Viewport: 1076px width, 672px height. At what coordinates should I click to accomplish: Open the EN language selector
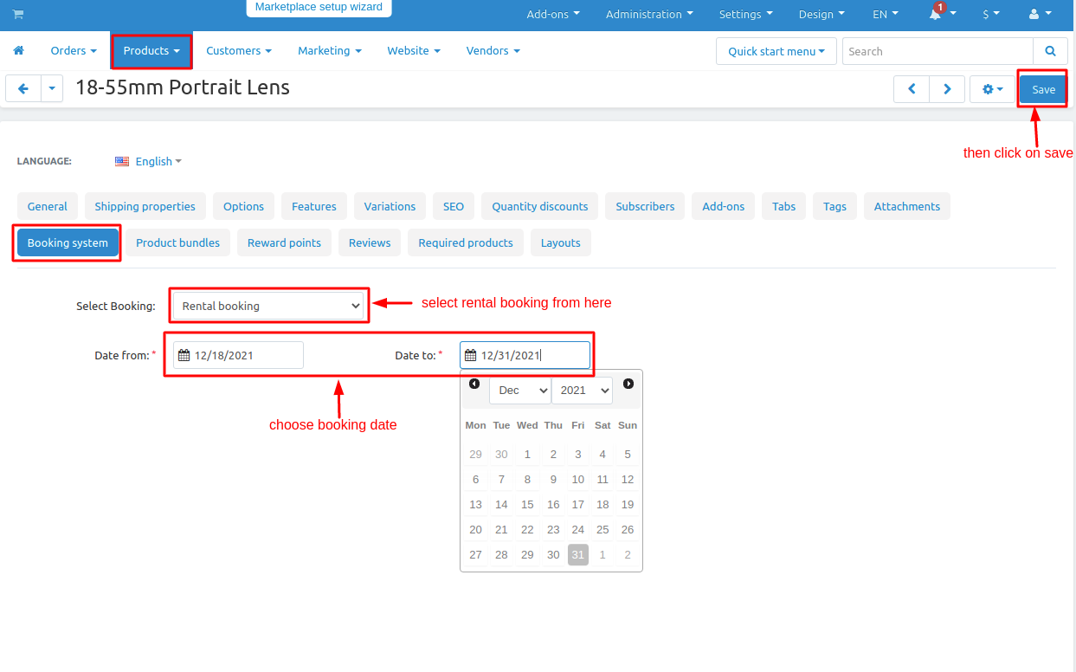point(886,14)
